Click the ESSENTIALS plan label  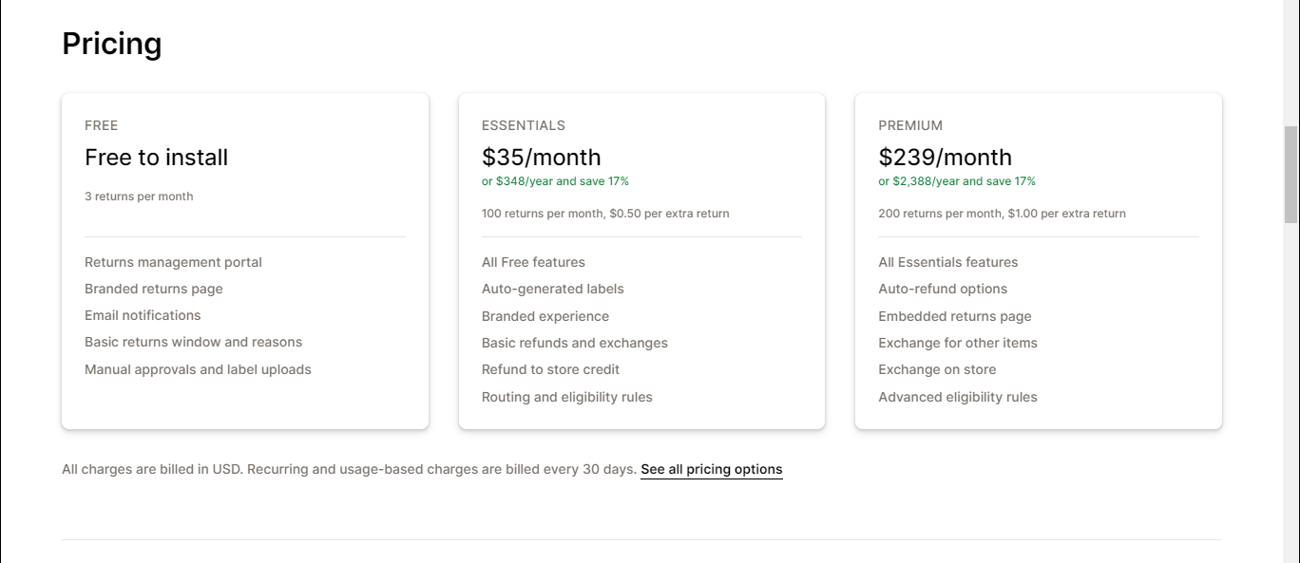[524, 125]
